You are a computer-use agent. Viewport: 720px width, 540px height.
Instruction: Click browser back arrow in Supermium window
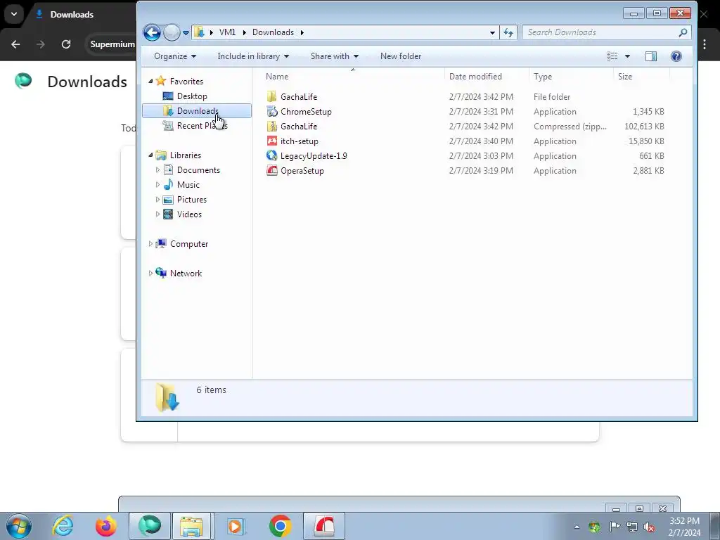(x=15, y=44)
